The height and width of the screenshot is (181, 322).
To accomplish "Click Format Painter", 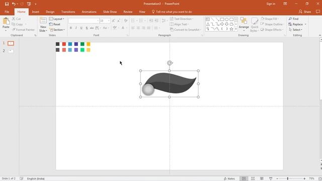I will [24, 30].
